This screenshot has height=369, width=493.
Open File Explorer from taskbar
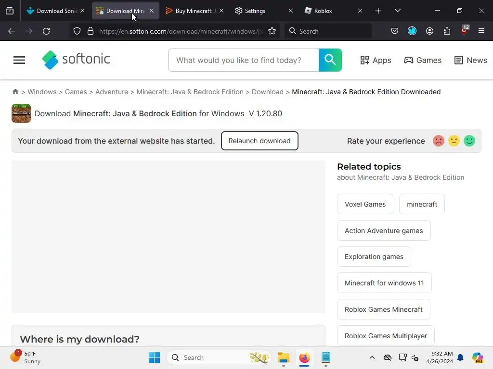(x=283, y=357)
